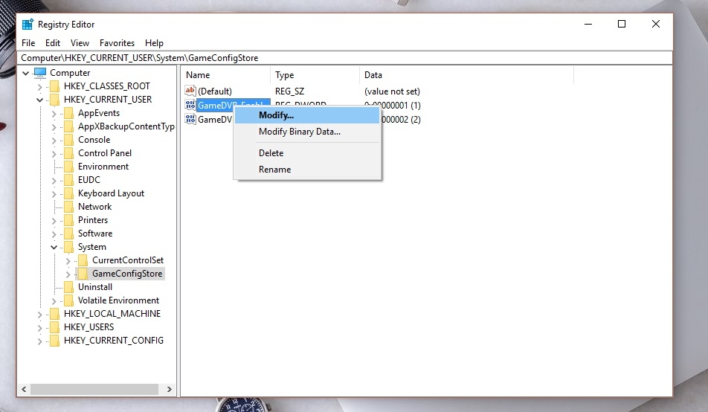Click the HKEY_CURRENT_USER folder icon
Image resolution: width=708 pixels, height=412 pixels.
[x=54, y=100]
